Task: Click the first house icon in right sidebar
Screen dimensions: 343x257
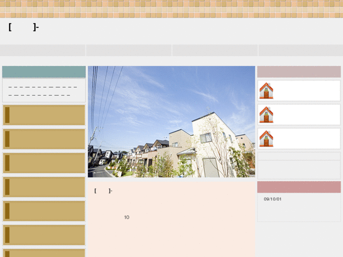Action: click(266, 91)
